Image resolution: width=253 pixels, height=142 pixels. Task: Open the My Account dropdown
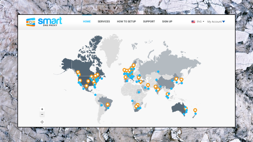pyautogui.click(x=216, y=22)
